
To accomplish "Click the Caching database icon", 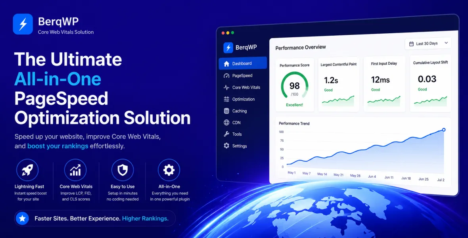I will coord(226,111).
